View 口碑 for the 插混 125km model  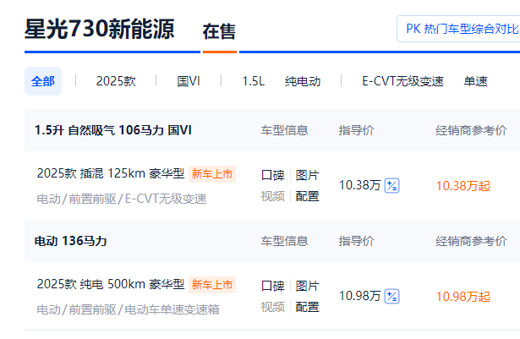point(272,175)
